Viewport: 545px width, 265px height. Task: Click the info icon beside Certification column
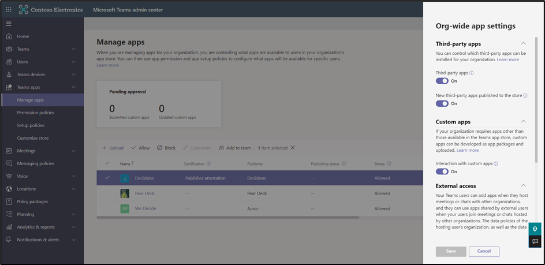click(209, 163)
